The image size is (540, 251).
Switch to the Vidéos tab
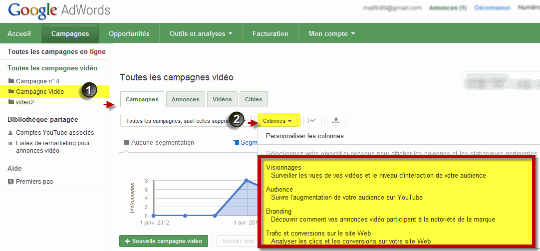(x=222, y=99)
